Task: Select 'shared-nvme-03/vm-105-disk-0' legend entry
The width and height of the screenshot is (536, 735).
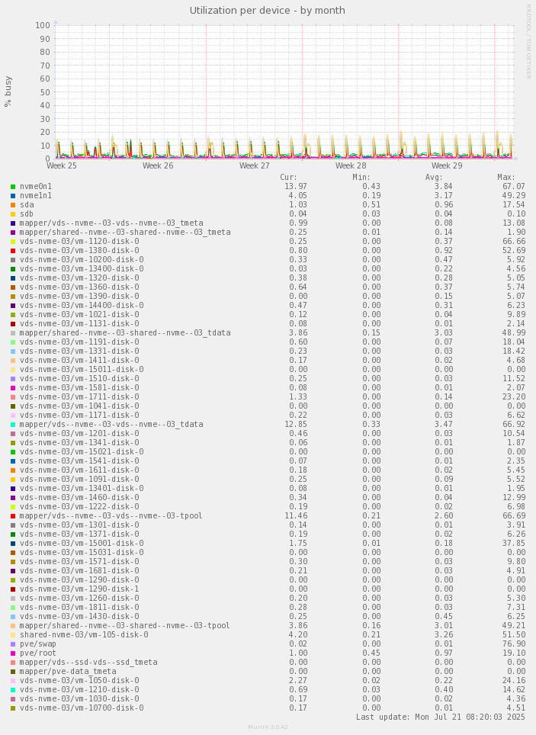Action: (x=84, y=634)
